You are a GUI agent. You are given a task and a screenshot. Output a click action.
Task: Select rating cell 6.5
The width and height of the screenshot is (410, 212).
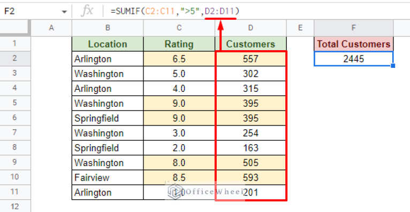click(179, 59)
